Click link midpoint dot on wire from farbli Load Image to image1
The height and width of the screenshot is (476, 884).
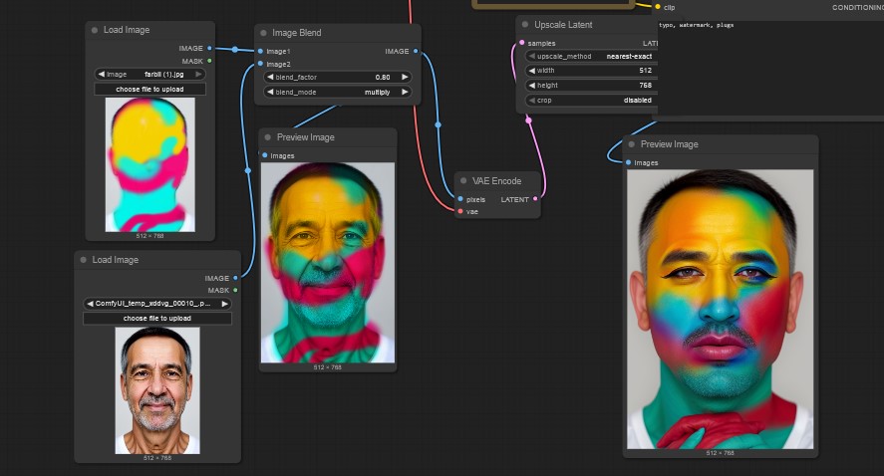pyautogui.click(x=235, y=50)
